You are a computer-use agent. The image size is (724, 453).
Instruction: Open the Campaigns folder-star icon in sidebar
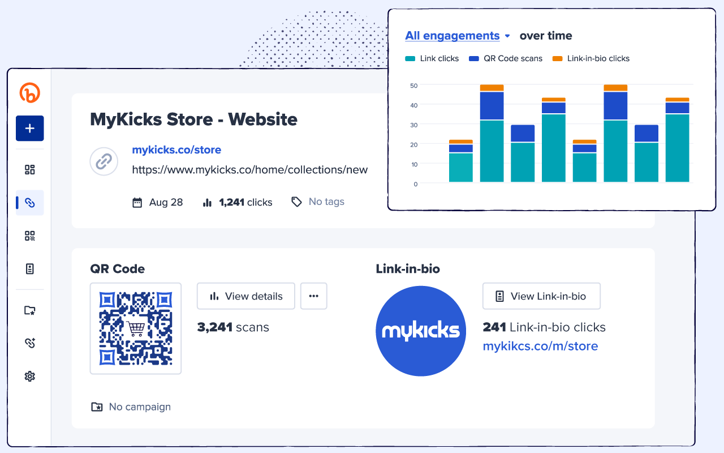coord(30,310)
